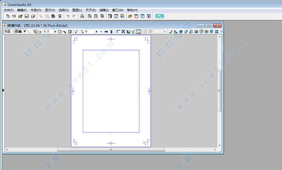This screenshot has width=282, height=170.
Task: Select the triangle ruler icon
Action: [x=176, y=32]
